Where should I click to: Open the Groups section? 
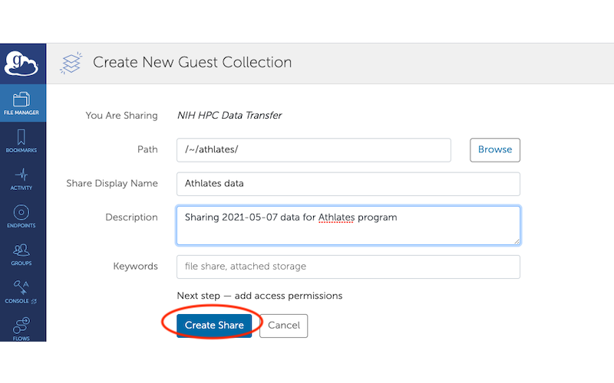coord(21,253)
